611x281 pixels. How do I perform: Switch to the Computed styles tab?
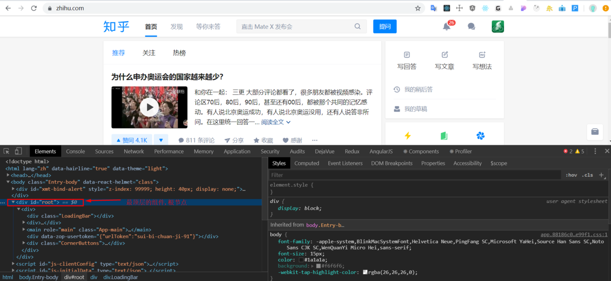pyautogui.click(x=307, y=163)
